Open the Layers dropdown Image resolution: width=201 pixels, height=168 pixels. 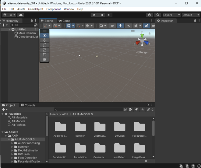171,15
